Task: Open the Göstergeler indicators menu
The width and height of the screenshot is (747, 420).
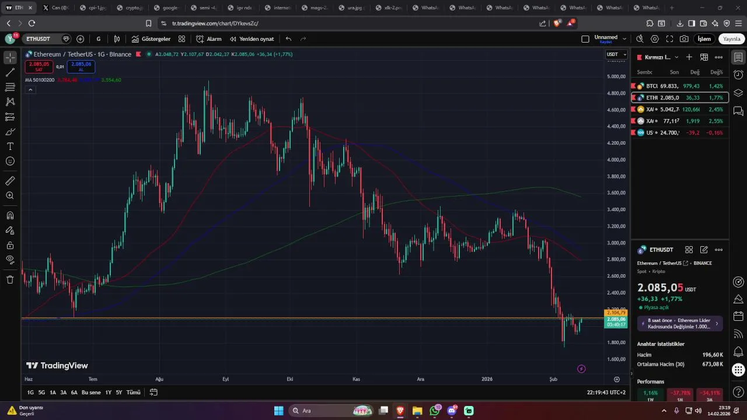Action: [x=151, y=39]
